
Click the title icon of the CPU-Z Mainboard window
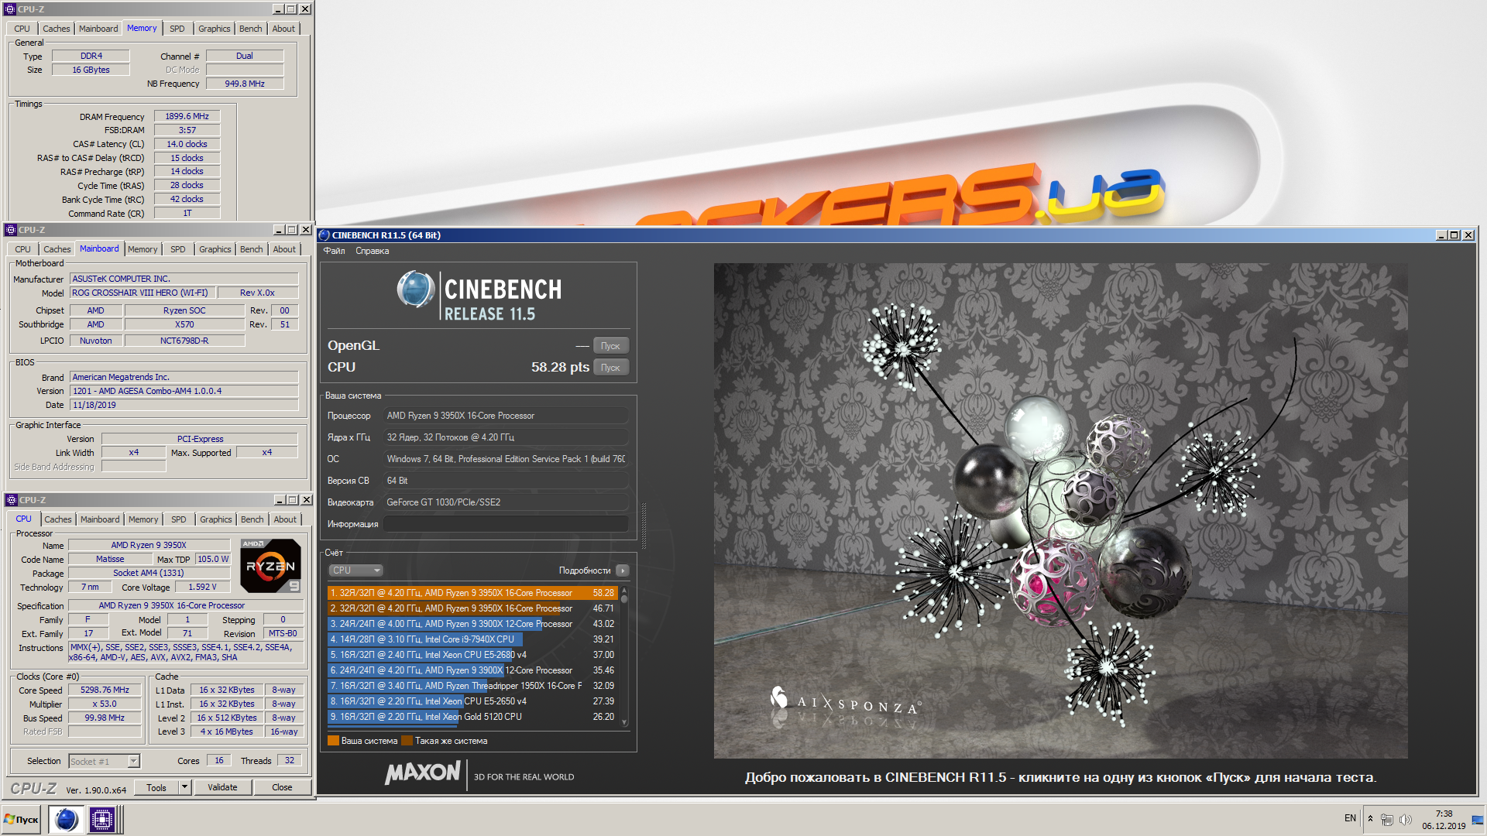10,230
